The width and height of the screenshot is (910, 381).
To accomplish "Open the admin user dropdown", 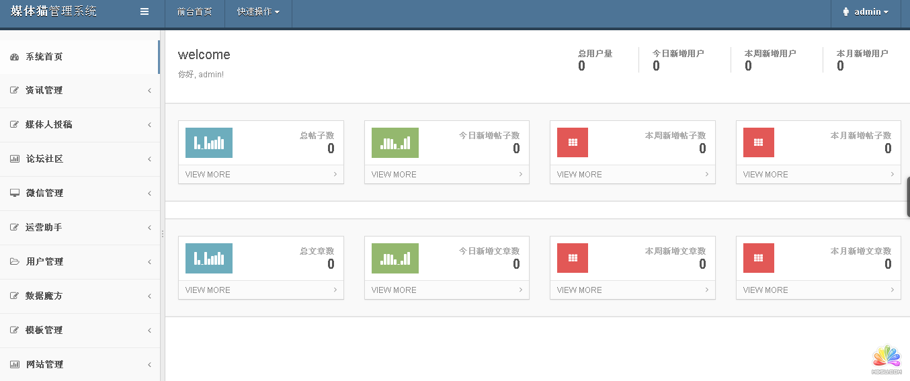I will tap(866, 12).
